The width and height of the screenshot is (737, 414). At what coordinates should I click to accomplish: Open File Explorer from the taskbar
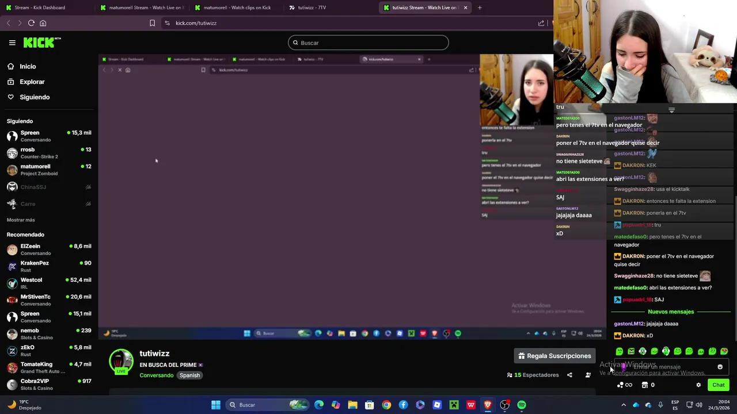pos(352,405)
